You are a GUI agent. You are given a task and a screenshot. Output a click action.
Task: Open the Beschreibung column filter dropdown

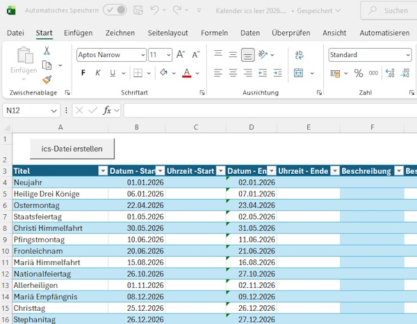[x=399, y=171]
